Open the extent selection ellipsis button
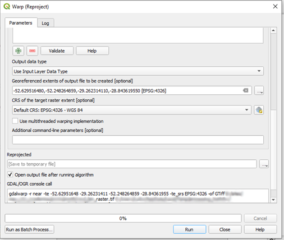 click(x=259, y=91)
